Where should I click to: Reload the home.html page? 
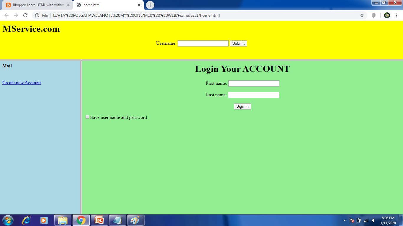click(25, 15)
